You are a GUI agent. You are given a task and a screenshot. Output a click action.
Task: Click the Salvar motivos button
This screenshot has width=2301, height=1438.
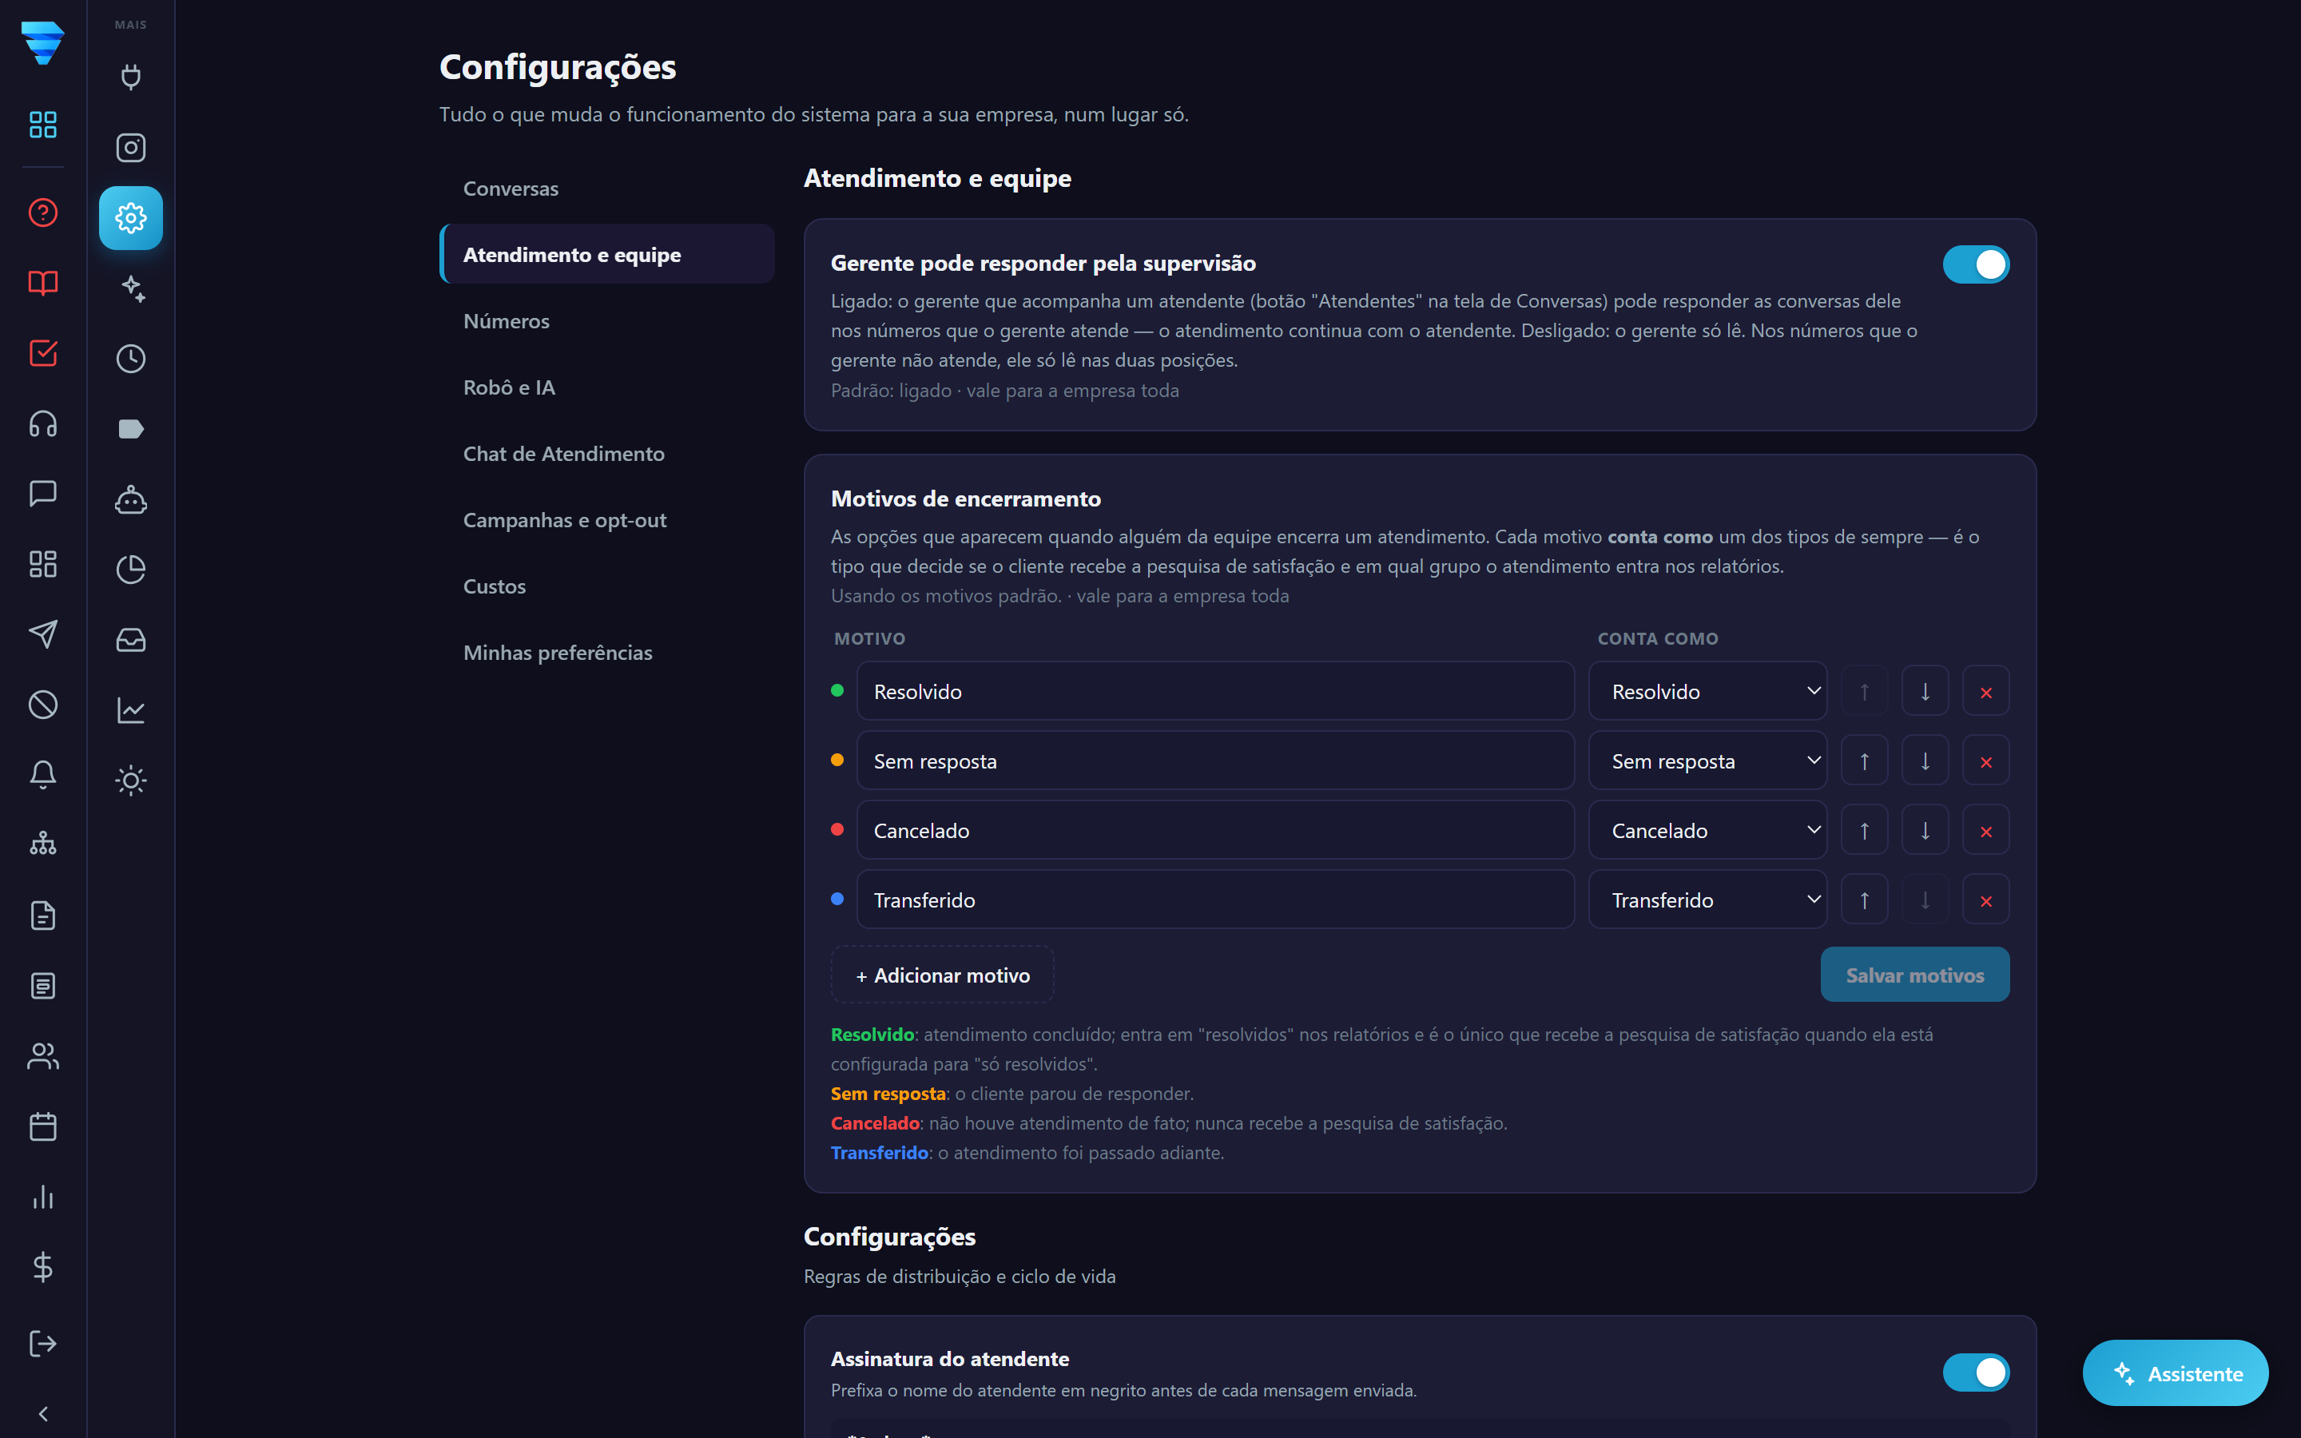tap(1914, 975)
